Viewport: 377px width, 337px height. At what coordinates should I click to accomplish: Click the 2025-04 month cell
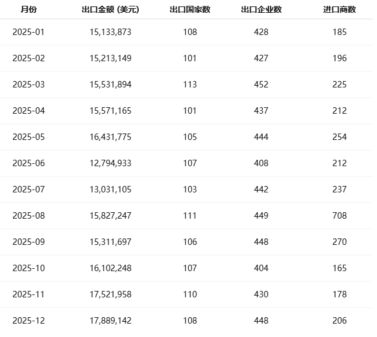click(29, 111)
